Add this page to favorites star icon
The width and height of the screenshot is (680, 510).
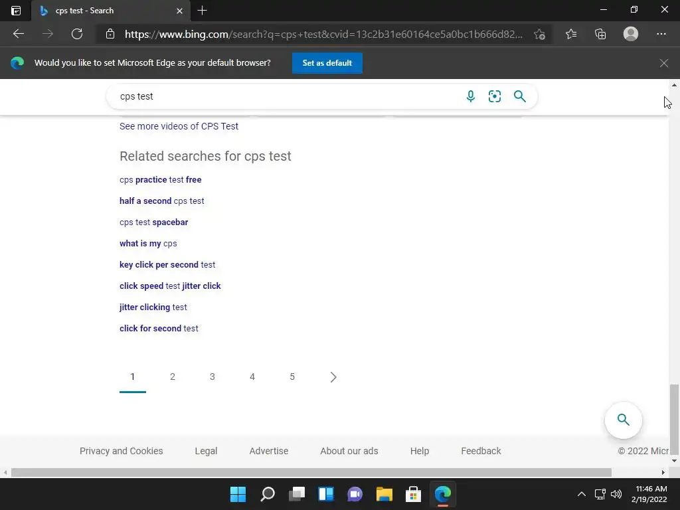[x=539, y=35]
